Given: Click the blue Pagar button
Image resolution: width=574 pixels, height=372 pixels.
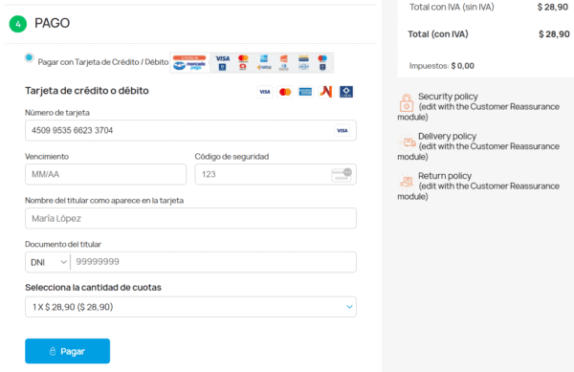Looking at the screenshot, I should coord(67,351).
